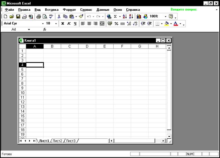Toggle underline Ч formatting
220x158 pixels.
pyautogui.click(x=75, y=23)
